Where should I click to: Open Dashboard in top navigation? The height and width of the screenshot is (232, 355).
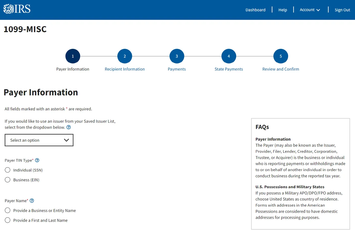255,10
